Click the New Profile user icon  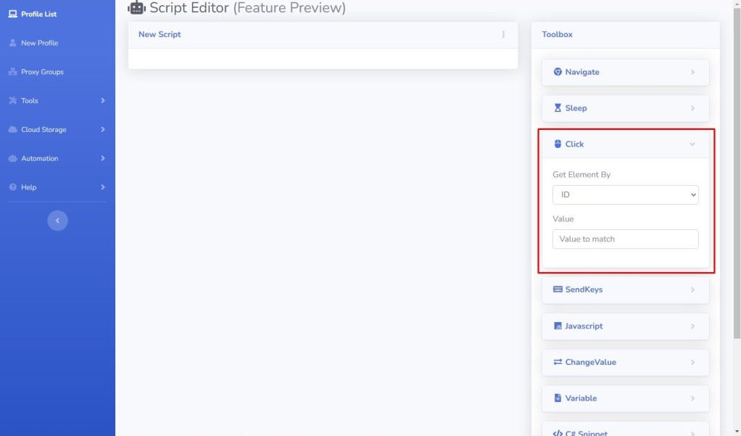point(13,43)
